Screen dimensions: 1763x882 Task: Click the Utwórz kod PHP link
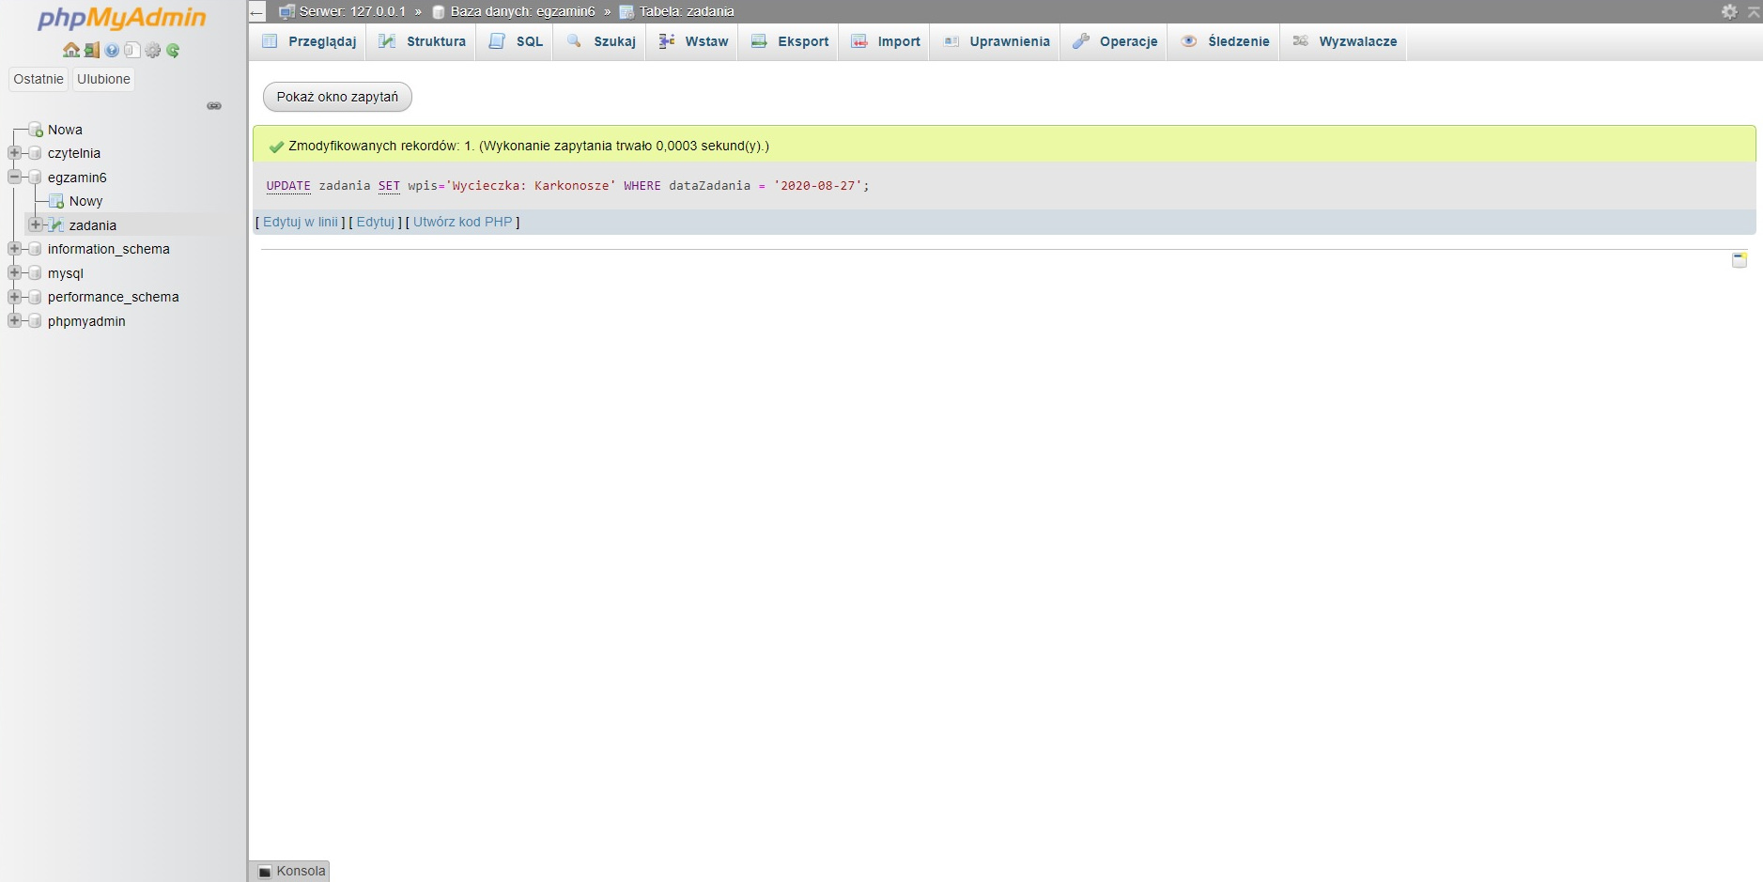[x=462, y=223]
